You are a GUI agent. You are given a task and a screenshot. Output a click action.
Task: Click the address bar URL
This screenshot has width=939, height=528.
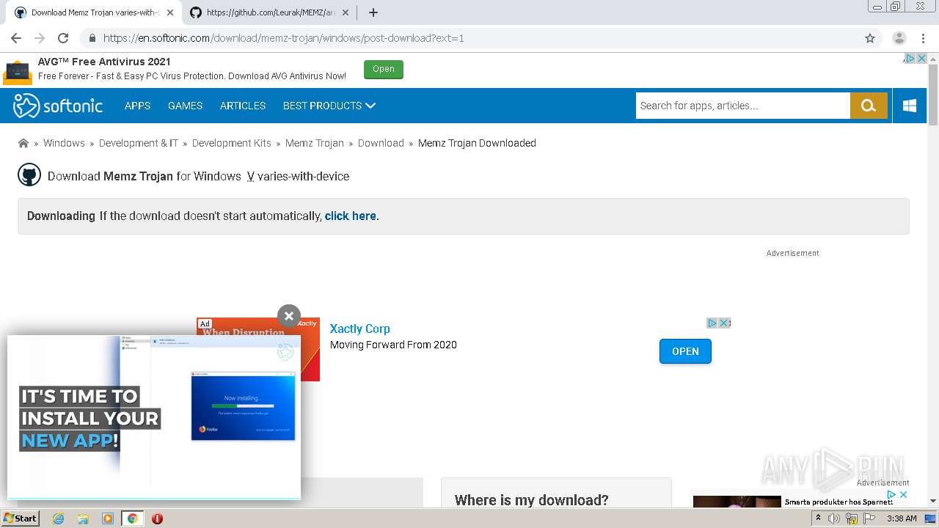(x=283, y=38)
